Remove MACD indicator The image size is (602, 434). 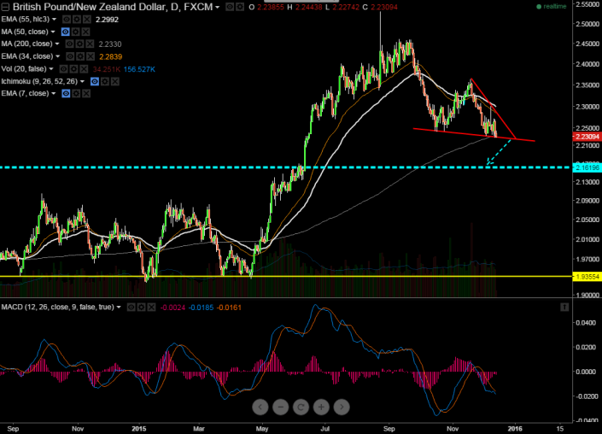(x=152, y=308)
